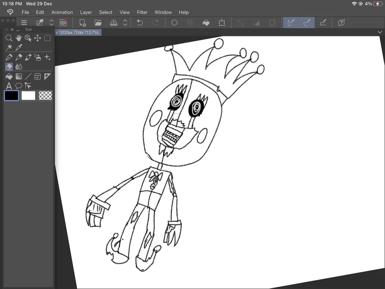Viewport: 385px width, 289px height.
Task: Click the up-down chevron beside quick share icon
Action: (x=52, y=23)
